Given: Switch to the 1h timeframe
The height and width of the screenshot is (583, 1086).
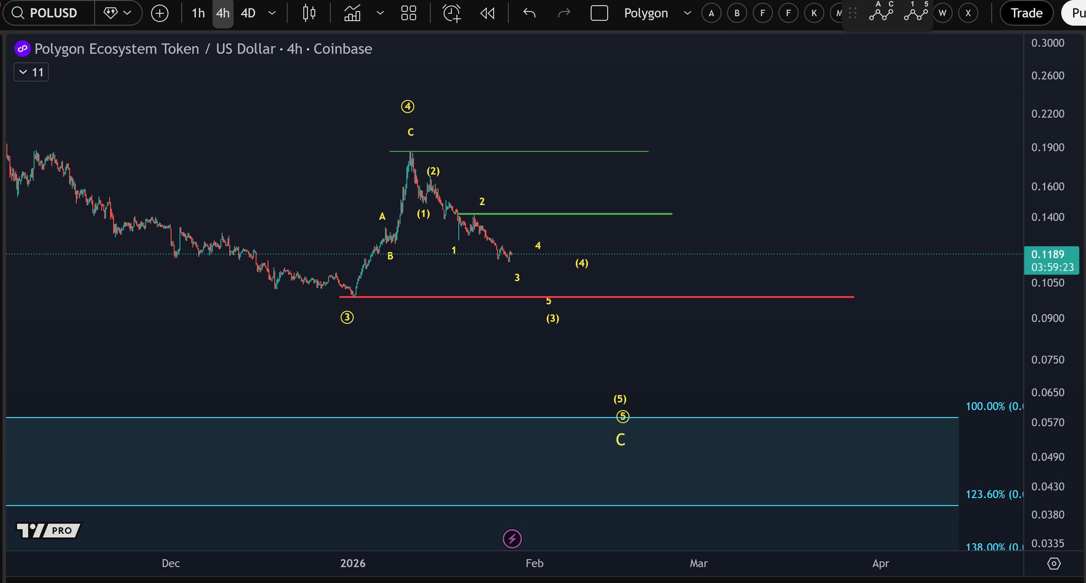Looking at the screenshot, I should tap(198, 13).
